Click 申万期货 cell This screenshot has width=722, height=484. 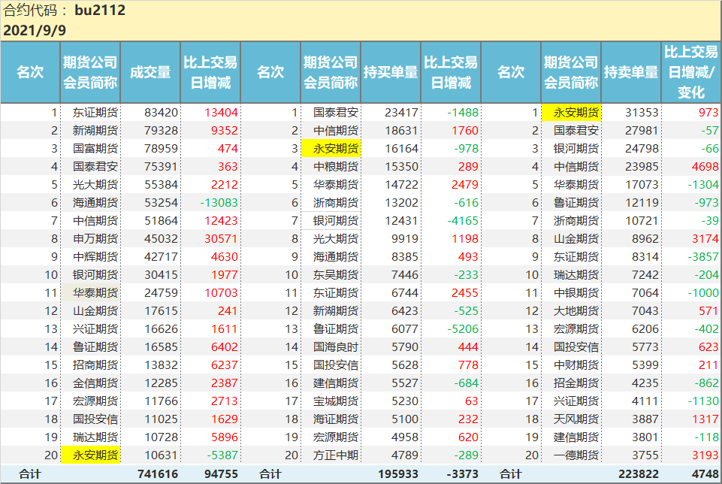pyautogui.click(x=95, y=239)
